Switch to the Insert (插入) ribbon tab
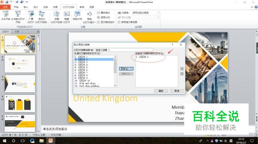Viewport: 258px width, 144px height. [x=26, y=7]
